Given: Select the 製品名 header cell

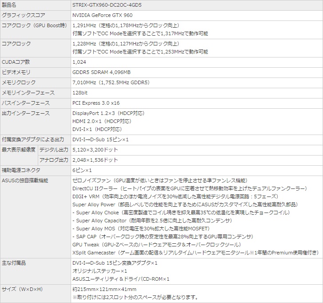Looking at the screenshot, I should (36, 5).
